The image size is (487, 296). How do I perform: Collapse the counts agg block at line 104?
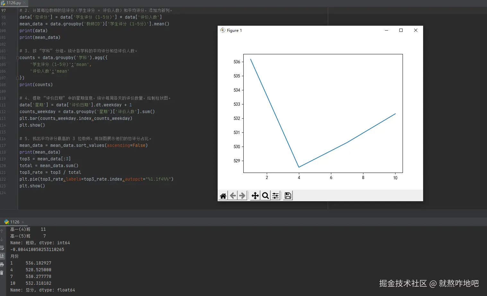coord(18,58)
